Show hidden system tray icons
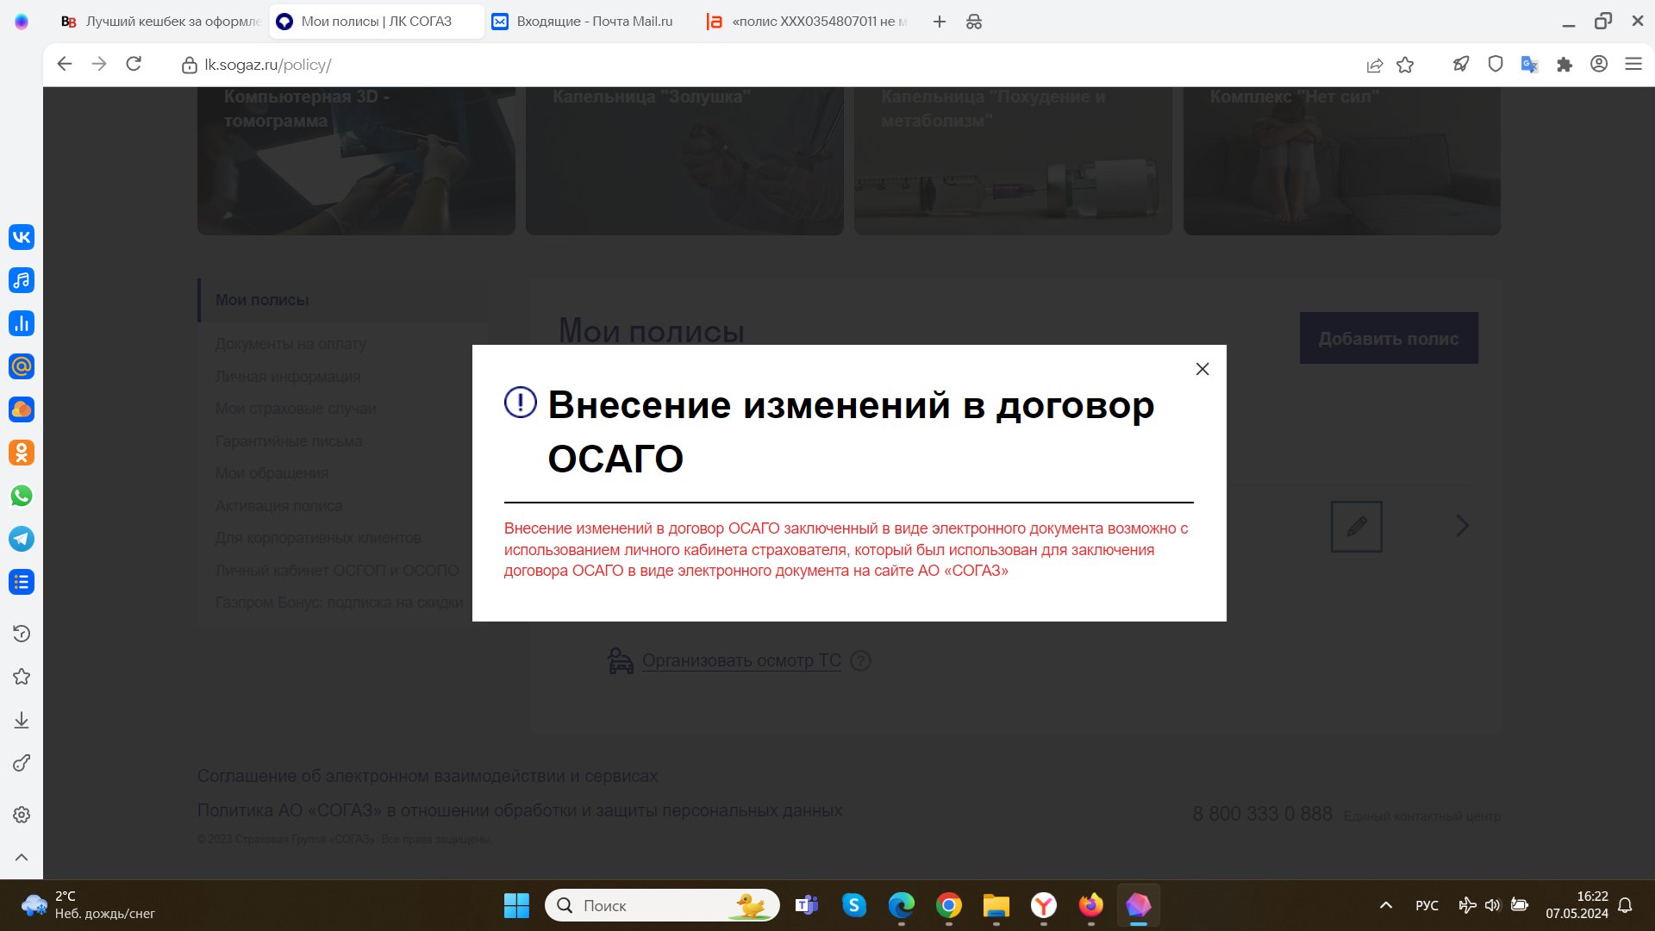The image size is (1655, 931). point(1386,905)
